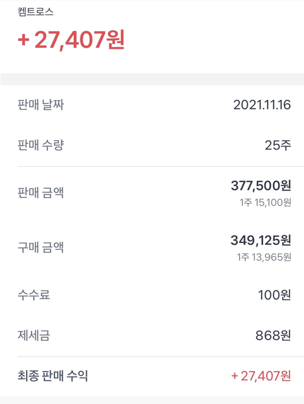Select the red +27,407원 final profit value
This screenshot has width=304, height=404.
click(x=261, y=376)
